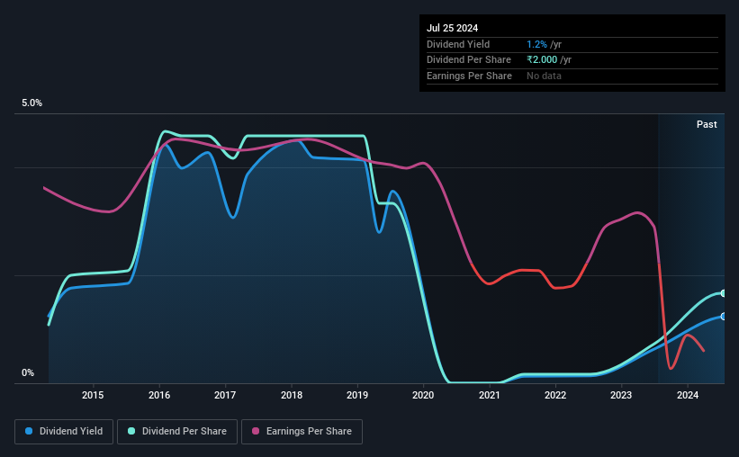The width and height of the screenshot is (739, 457).
Task: Click the Past region label
Action: [707, 124]
